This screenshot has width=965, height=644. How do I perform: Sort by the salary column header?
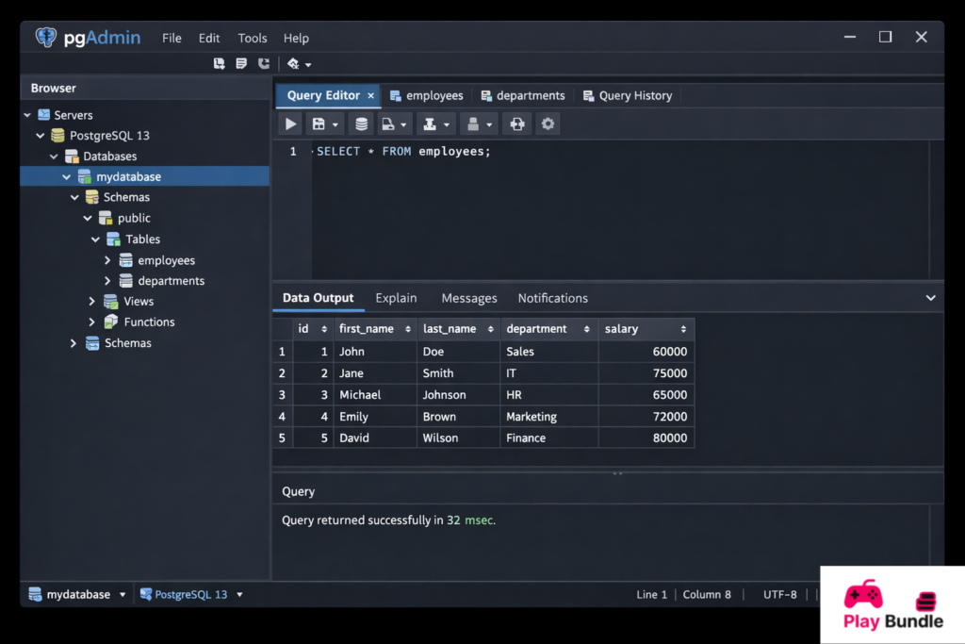point(646,329)
